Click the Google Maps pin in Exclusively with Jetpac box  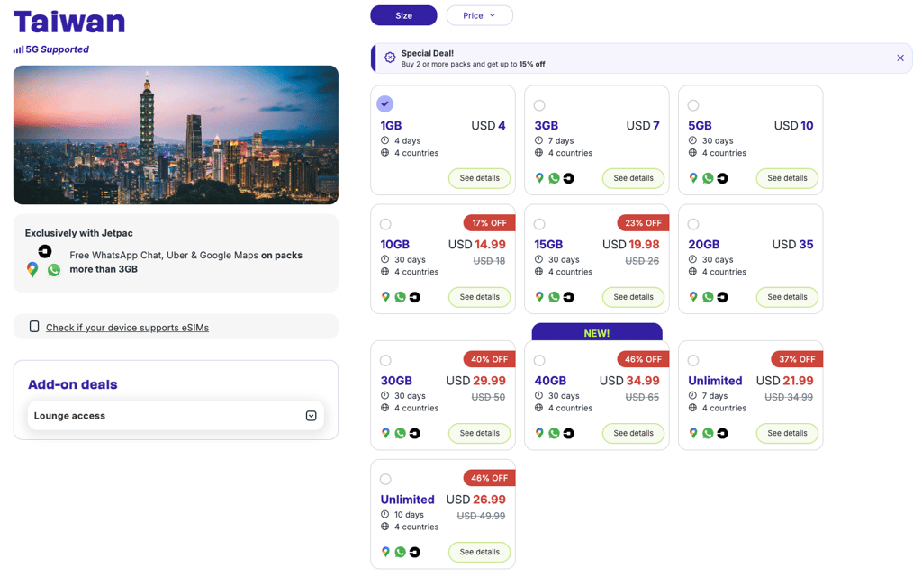click(x=32, y=270)
